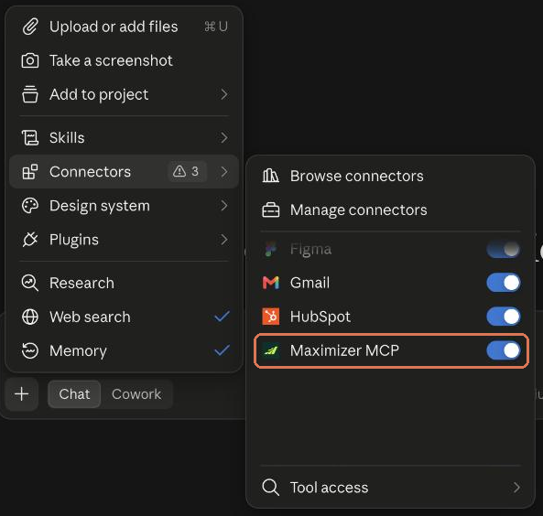Click the ⌘U shortcut hint
This screenshot has height=516, width=543.
click(216, 27)
